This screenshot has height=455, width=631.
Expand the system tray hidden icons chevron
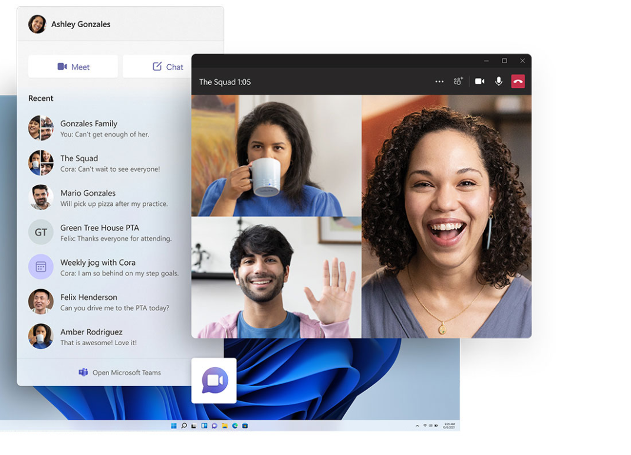418,425
